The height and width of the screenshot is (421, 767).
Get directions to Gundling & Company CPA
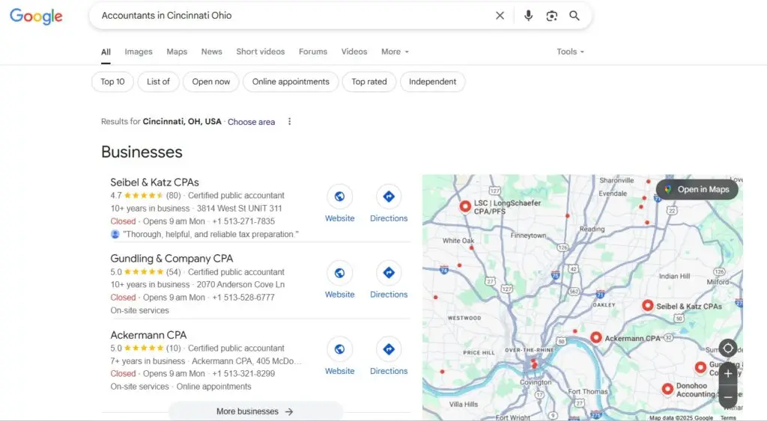[389, 272]
